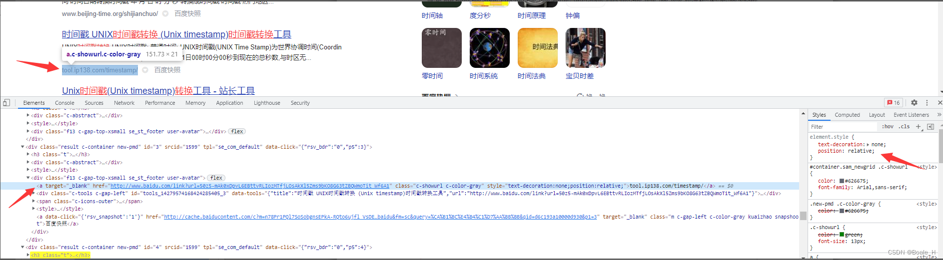Click the www.beijing-time.org/shijianchuo/ URL
The width and height of the screenshot is (943, 260).
pyautogui.click(x=110, y=13)
